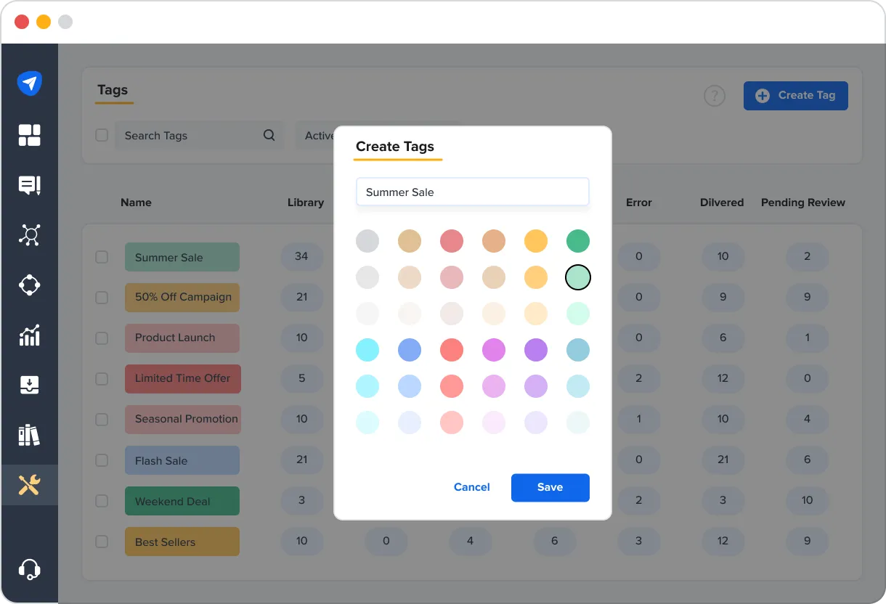This screenshot has width=886, height=604.
Task: Open the inbox tray icon in sidebar
Action: pyautogui.click(x=29, y=385)
